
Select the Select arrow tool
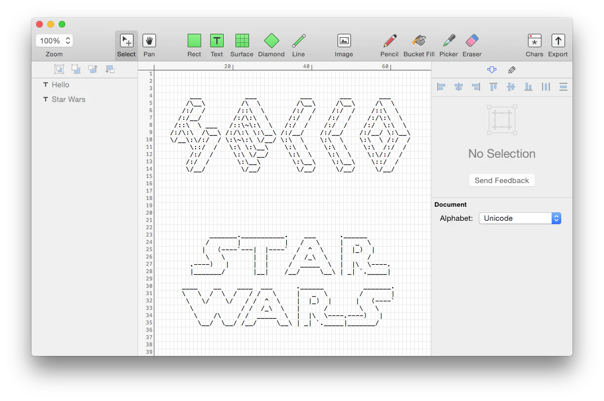[126, 45]
